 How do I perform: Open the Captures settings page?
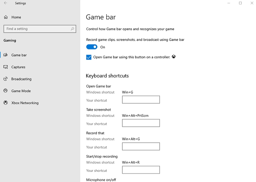click(x=18, y=67)
